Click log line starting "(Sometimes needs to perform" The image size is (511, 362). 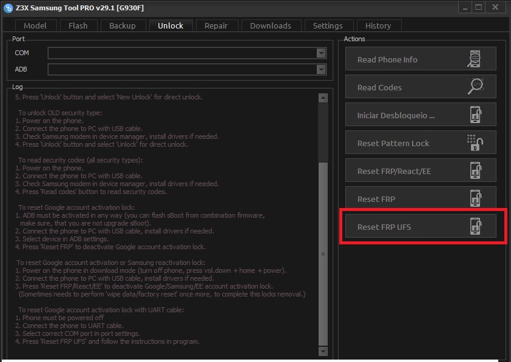162,294
